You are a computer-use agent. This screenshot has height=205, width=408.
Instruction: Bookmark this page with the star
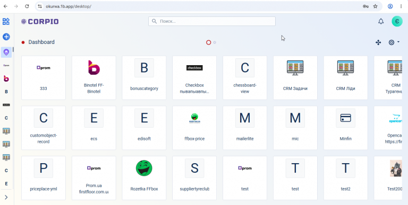tap(375, 6)
